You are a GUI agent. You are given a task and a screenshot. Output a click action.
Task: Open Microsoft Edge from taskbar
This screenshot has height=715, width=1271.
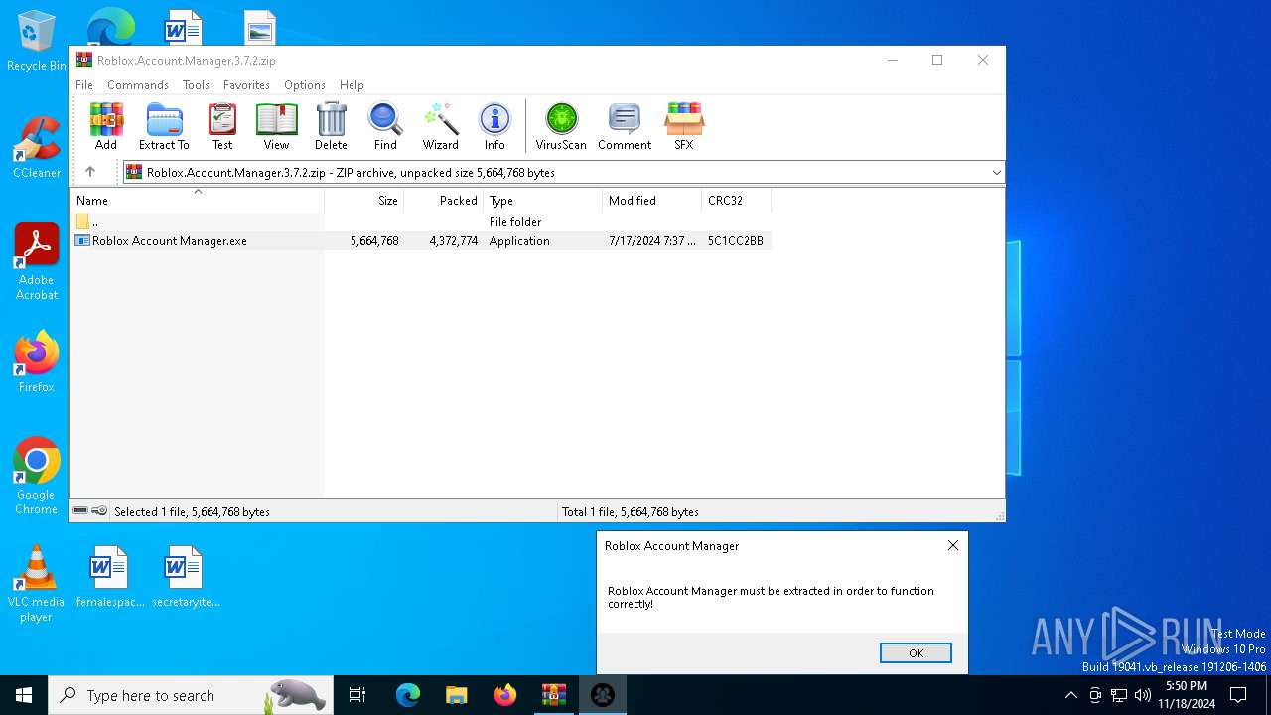click(x=408, y=695)
